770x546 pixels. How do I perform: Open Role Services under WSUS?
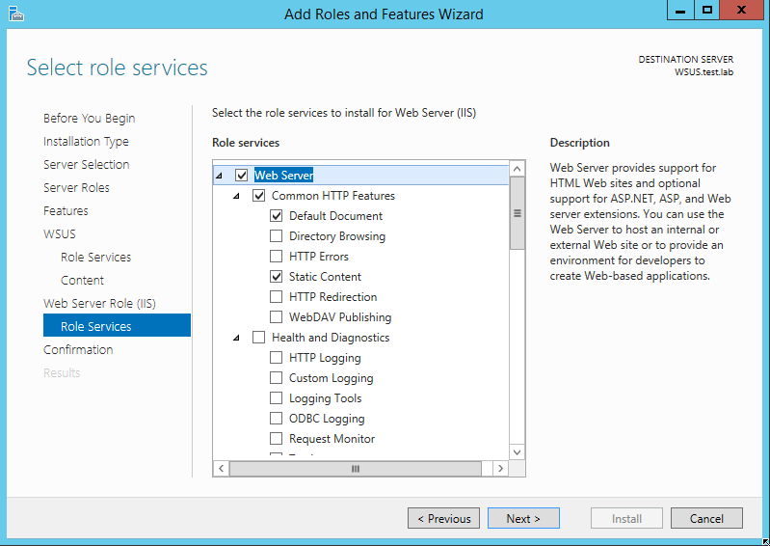[95, 257]
